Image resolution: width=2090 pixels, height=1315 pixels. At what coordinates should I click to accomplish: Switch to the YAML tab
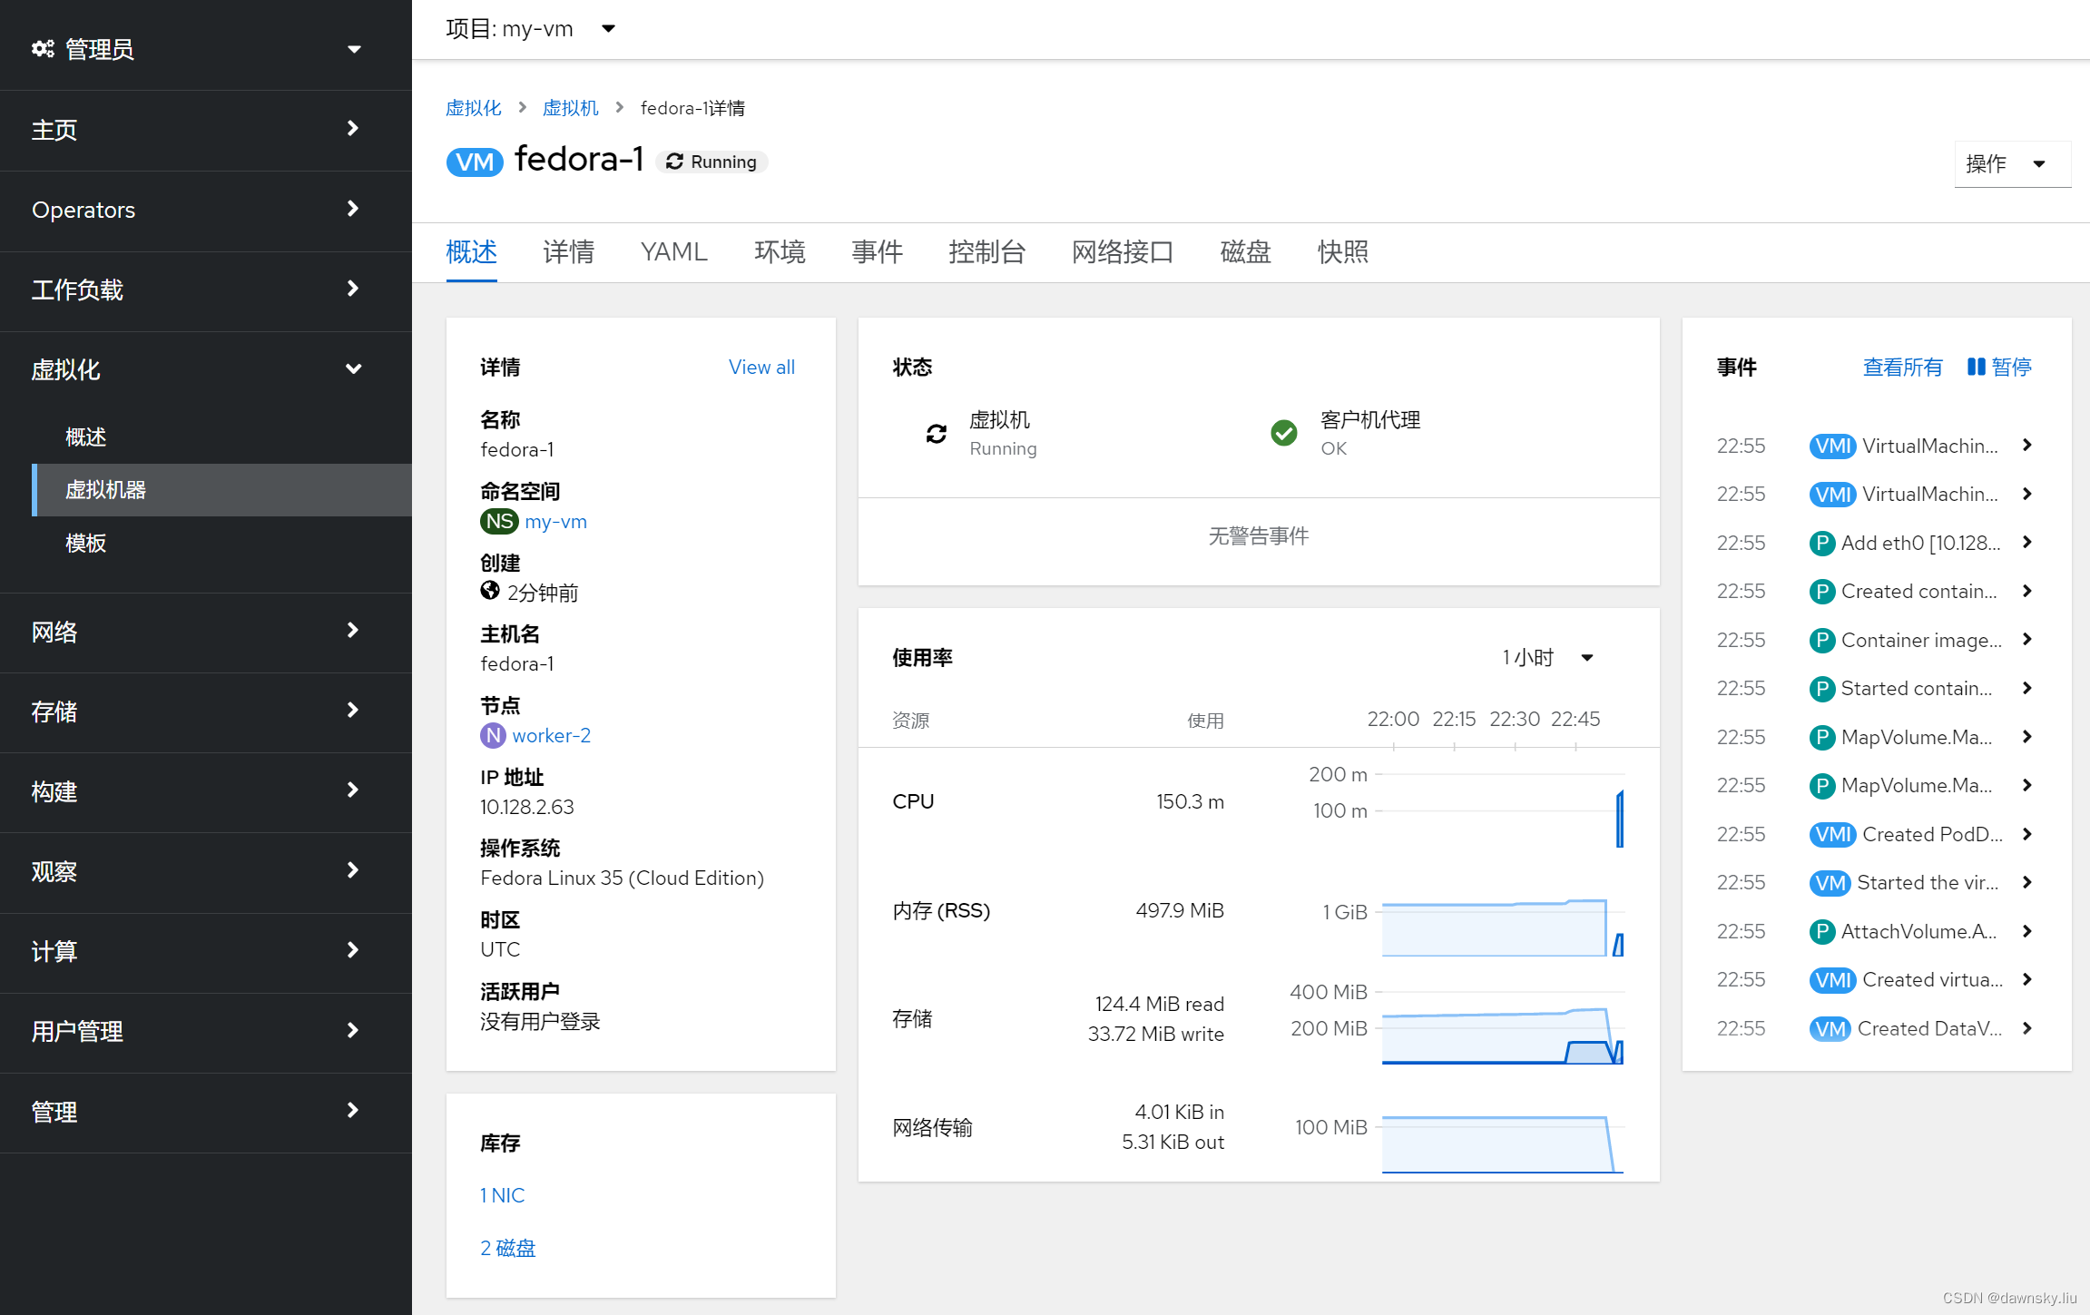click(x=673, y=251)
